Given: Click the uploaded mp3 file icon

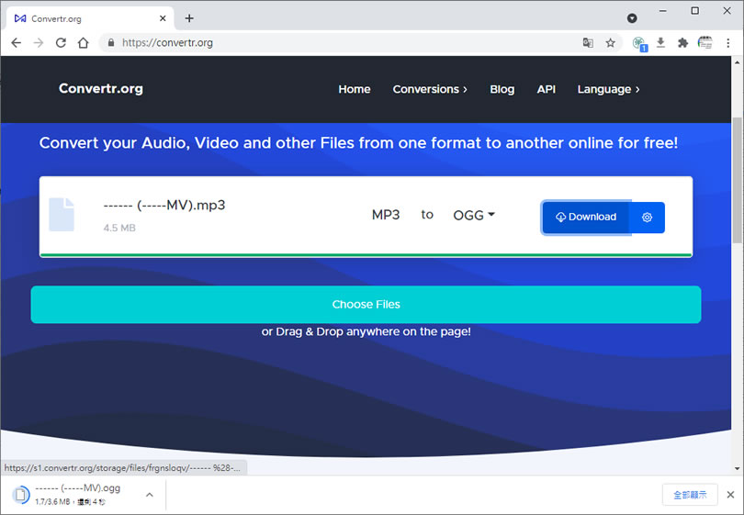Looking at the screenshot, I should pos(62,214).
